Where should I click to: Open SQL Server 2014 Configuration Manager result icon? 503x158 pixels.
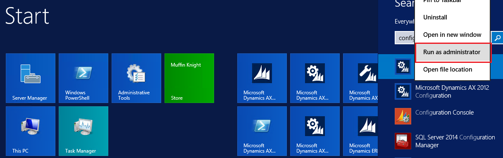tap(403, 141)
